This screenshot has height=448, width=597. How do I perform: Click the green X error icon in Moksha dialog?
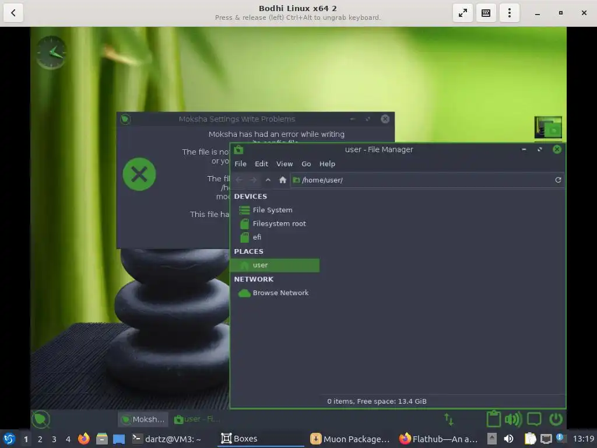139,174
